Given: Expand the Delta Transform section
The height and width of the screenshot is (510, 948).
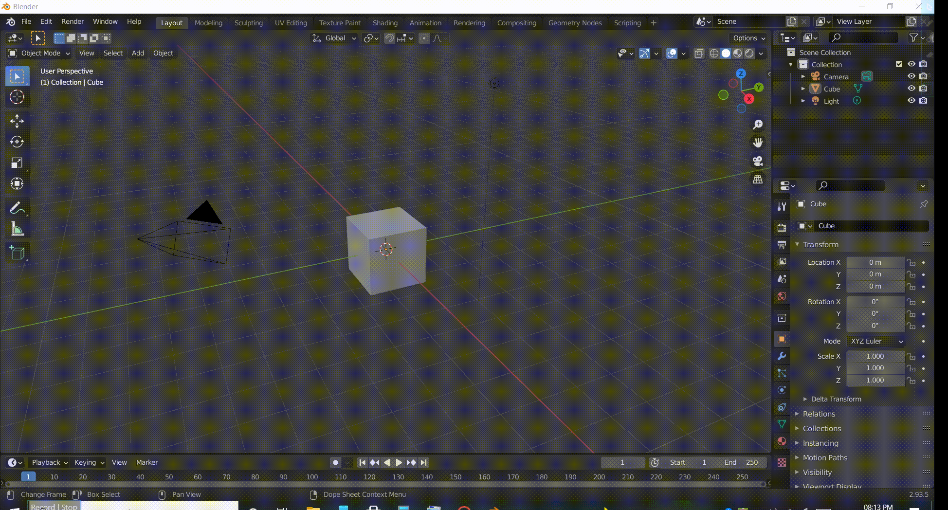Looking at the screenshot, I should point(835,399).
